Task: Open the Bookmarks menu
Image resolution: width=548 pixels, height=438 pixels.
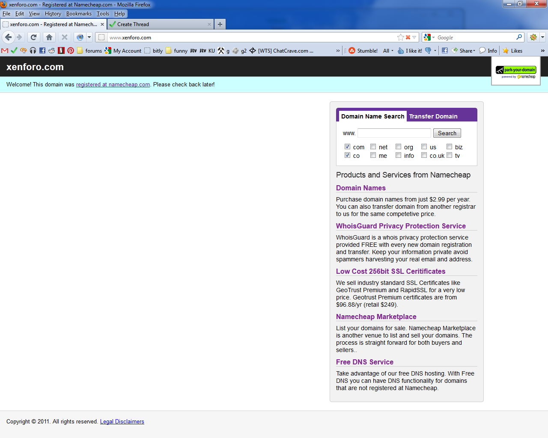Action: coord(79,14)
